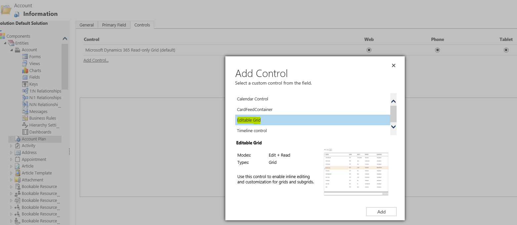The image size is (517, 225).
Task: Select the Tablet radio button for Read-only Grid
Action: click(506, 50)
